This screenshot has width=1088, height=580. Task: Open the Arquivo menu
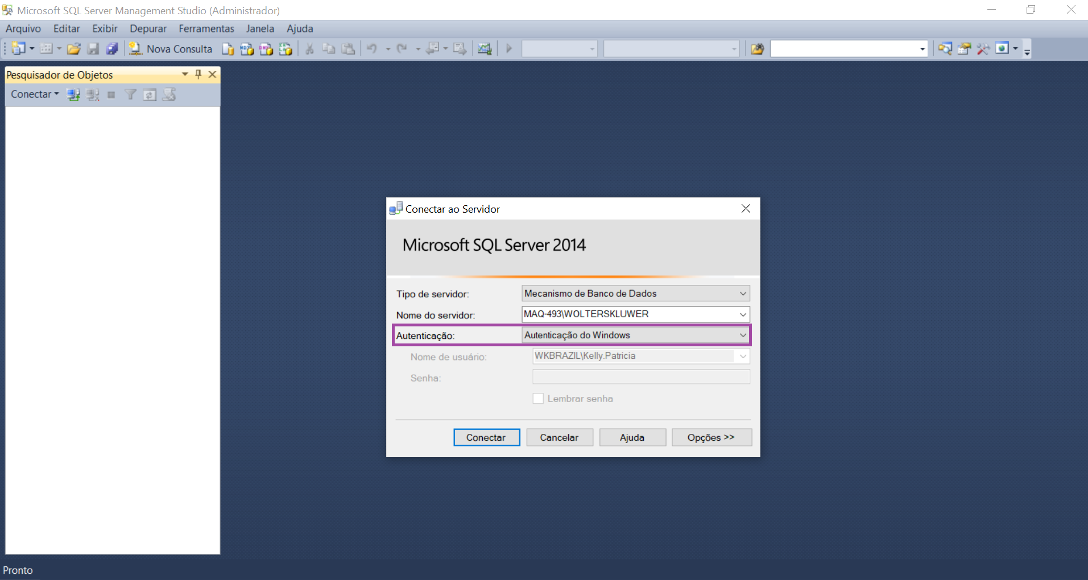pos(23,28)
